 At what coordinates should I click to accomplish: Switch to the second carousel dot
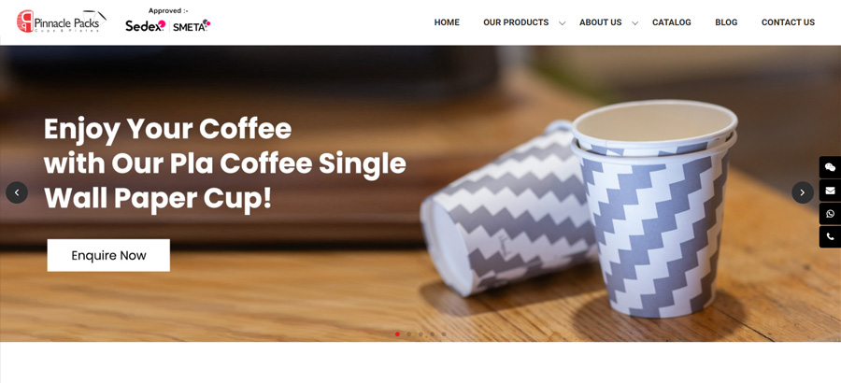(408, 334)
